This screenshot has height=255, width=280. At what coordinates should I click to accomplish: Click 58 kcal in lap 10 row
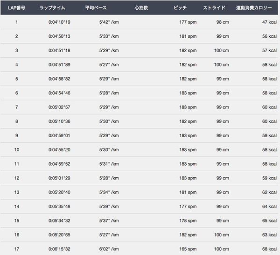[269, 150]
